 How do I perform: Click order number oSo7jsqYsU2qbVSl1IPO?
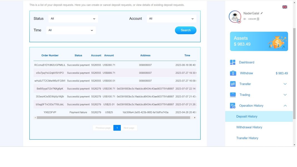pyautogui.click(x=50, y=73)
